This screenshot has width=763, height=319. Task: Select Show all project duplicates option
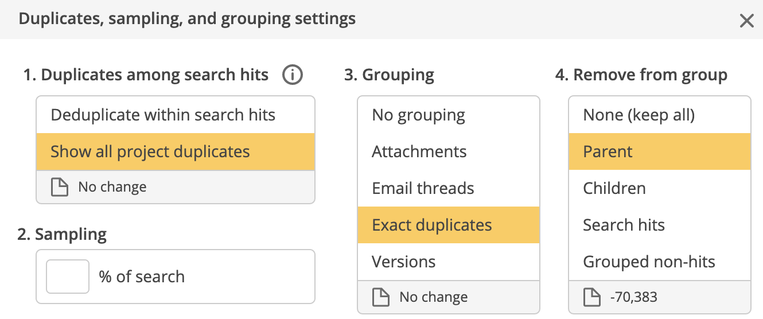point(176,151)
